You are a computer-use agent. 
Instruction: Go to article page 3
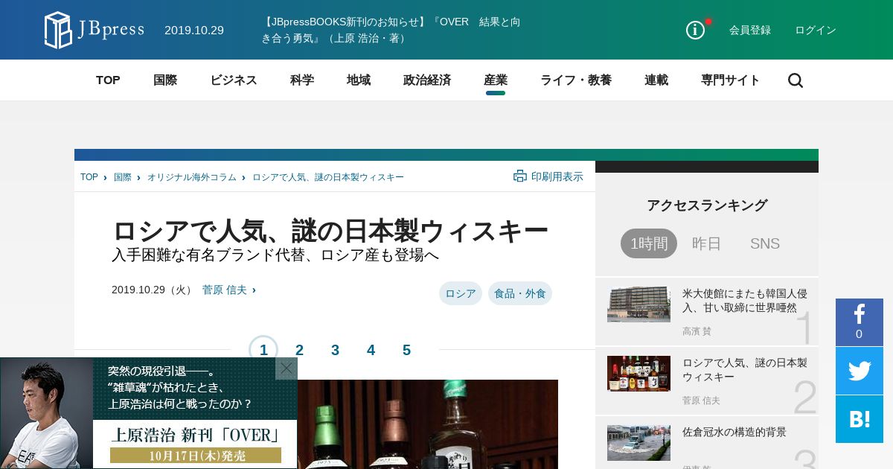point(335,350)
